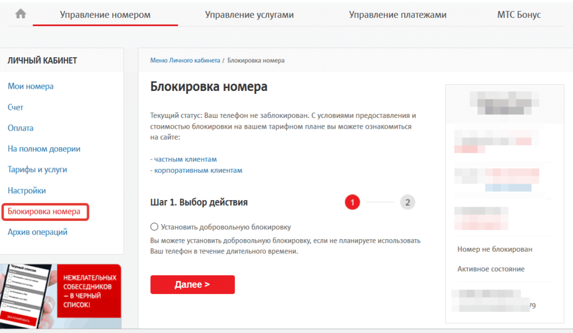This screenshot has height=333, width=573.
Task: Open корпоративным клиентам terms link
Action: pos(198,171)
